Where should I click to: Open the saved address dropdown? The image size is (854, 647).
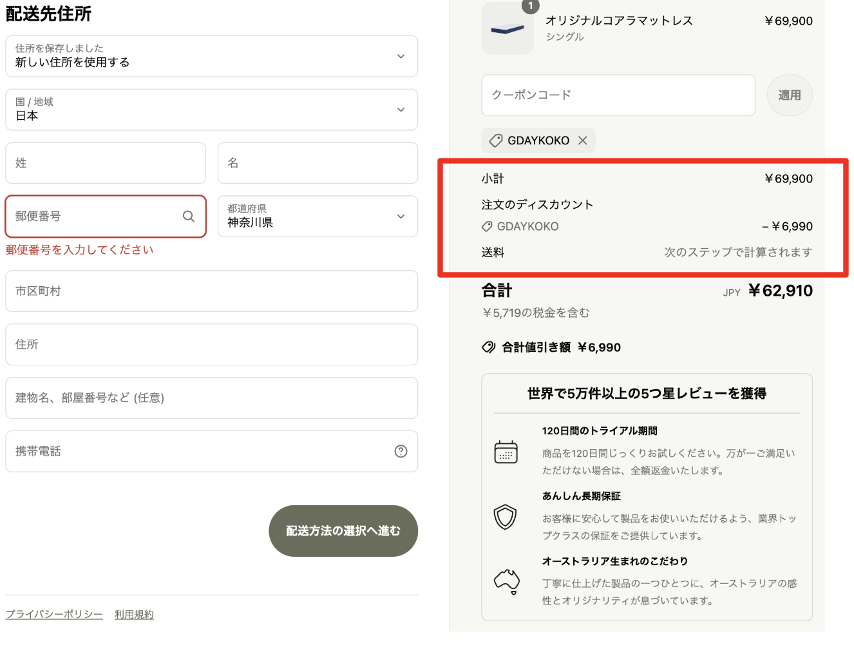212,56
